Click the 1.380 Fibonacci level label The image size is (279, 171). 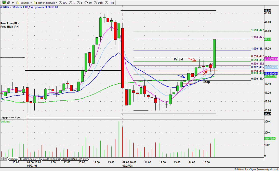(258, 37)
